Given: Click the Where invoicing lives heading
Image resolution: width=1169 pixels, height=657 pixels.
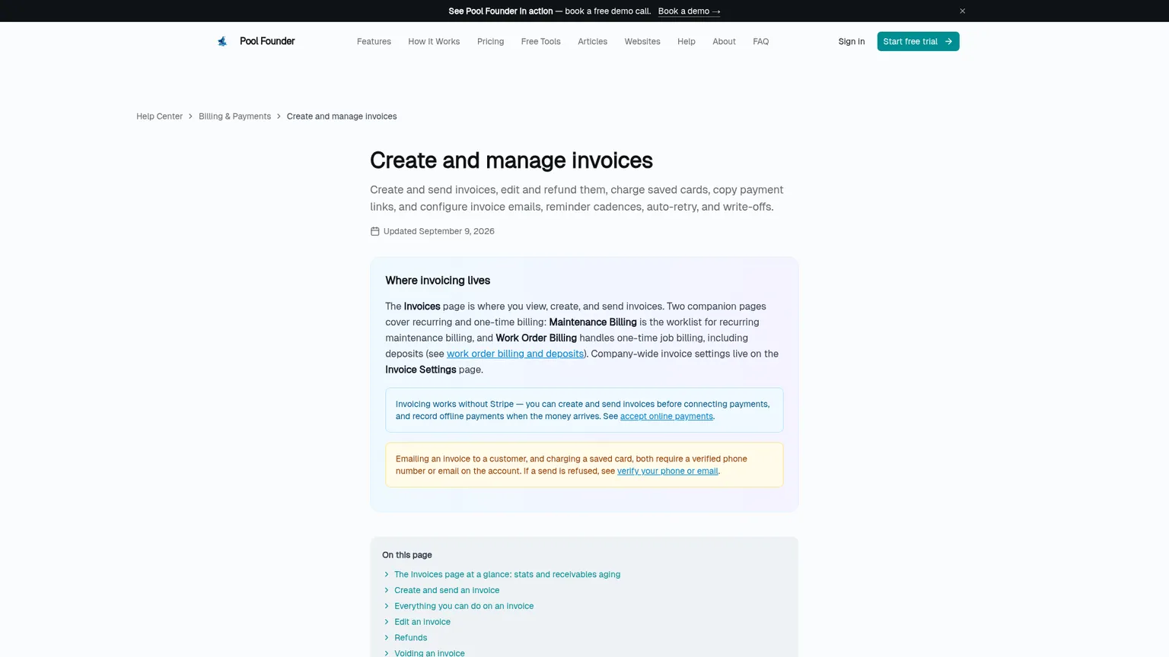Looking at the screenshot, I should [x=438, y=281].
